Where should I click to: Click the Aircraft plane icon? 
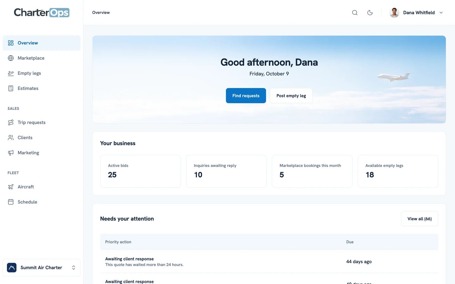coord(11,187)
